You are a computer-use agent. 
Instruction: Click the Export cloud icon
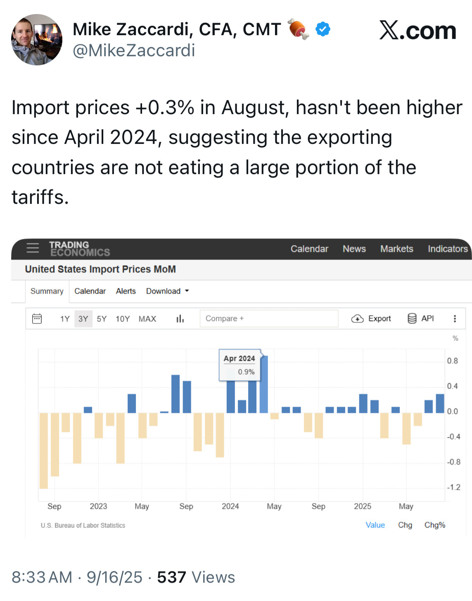pos(357,319)
